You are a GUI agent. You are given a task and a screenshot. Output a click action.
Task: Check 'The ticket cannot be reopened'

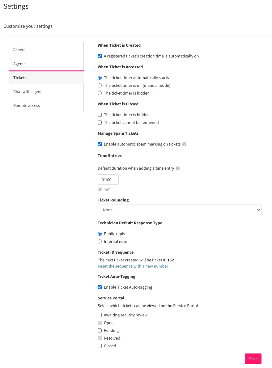tap(100, 122)
